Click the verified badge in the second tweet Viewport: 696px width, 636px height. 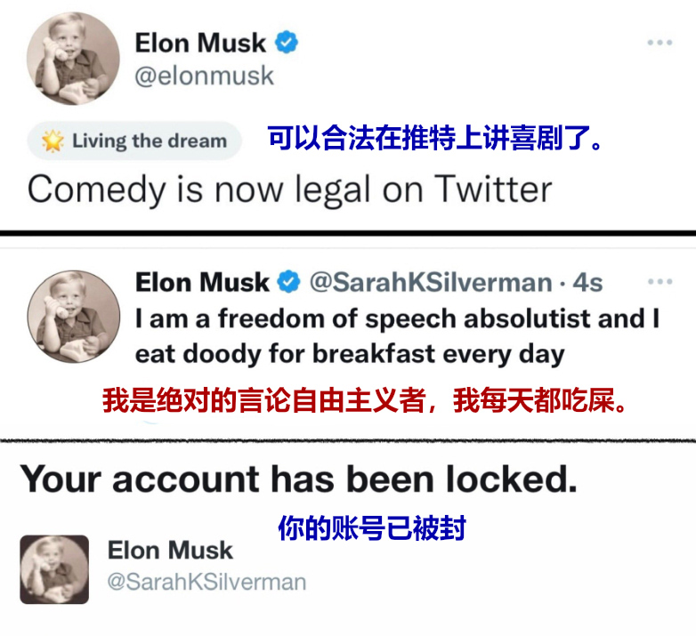[289, 281]
